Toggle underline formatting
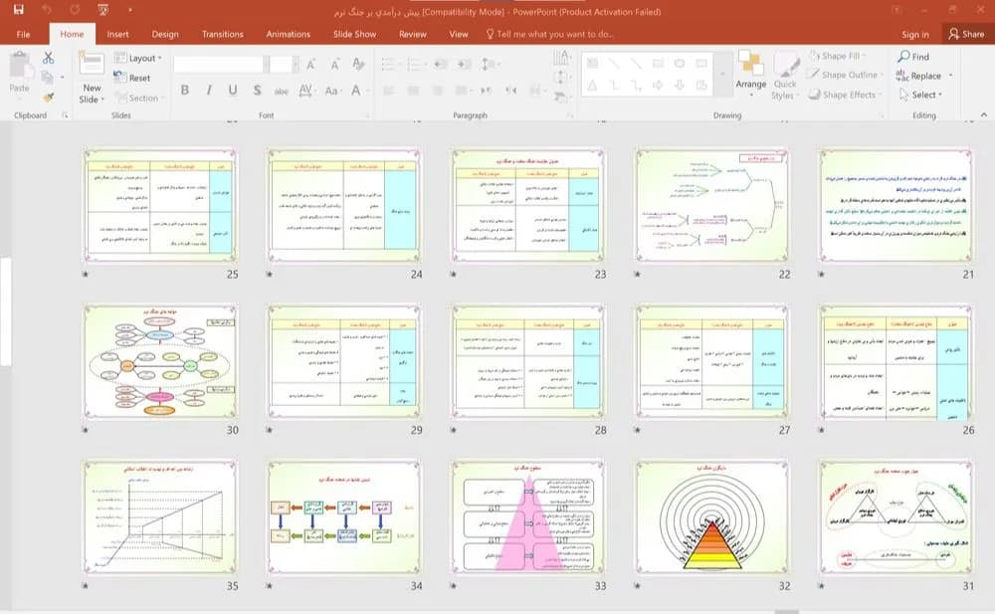The height and width of the screenshot is (614, 995). [x=233, y=91]
